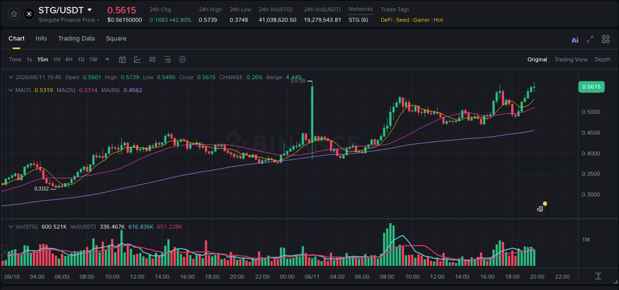Screen dimensions: 619x290
Task: Click the 1M volume axis label
Action: pos(586,240)
